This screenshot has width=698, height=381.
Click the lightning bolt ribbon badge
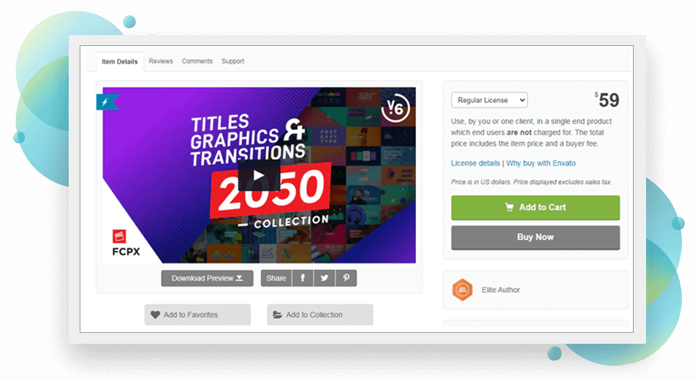click(107, 102)
